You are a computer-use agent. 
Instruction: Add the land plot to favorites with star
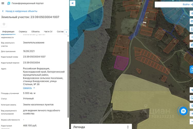(4, 24)
